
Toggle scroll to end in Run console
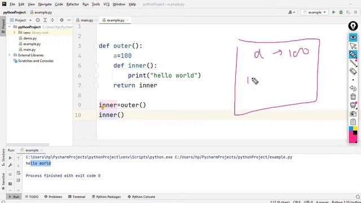click(19, 180)
